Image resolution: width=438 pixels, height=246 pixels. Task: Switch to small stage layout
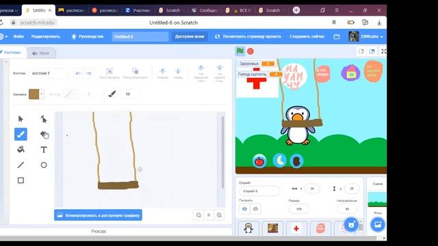coord(361,51)
